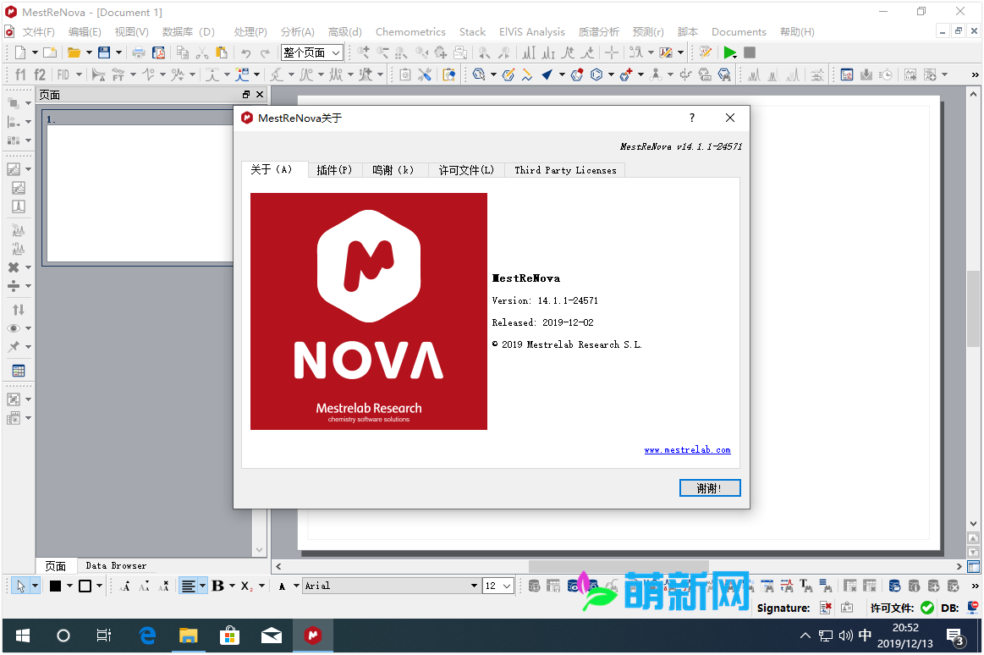Save the document with the floppy disk icon
Viewport: 984px width, 655px height.
[104, 52]
